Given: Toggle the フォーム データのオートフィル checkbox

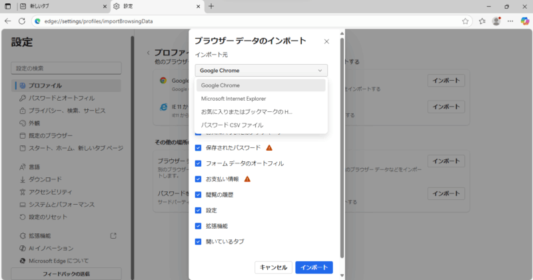Looking at the screenshot, I should pyautogui.click(x=198, y=163).
